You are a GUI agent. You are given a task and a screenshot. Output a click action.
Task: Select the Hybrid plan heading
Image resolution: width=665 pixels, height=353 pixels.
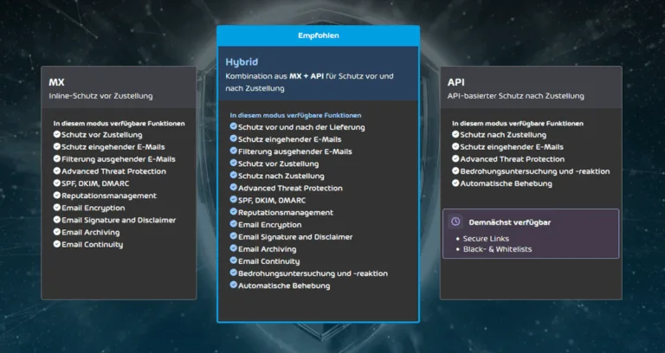242,62
